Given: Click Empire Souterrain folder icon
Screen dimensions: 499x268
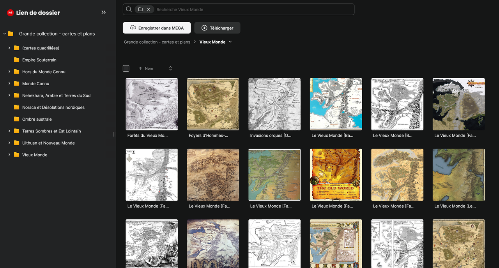Looking at the screenshot, I should pos(16,60).
